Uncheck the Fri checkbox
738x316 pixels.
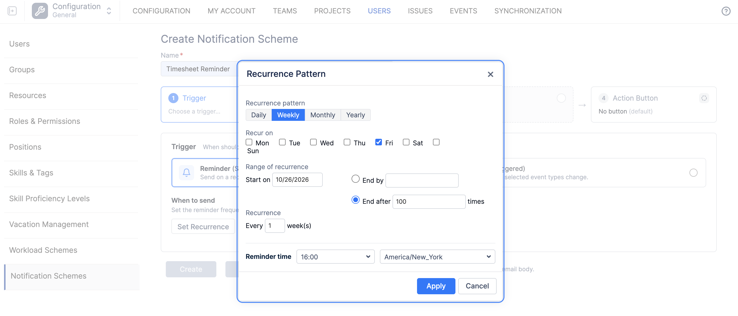point(378,142)
